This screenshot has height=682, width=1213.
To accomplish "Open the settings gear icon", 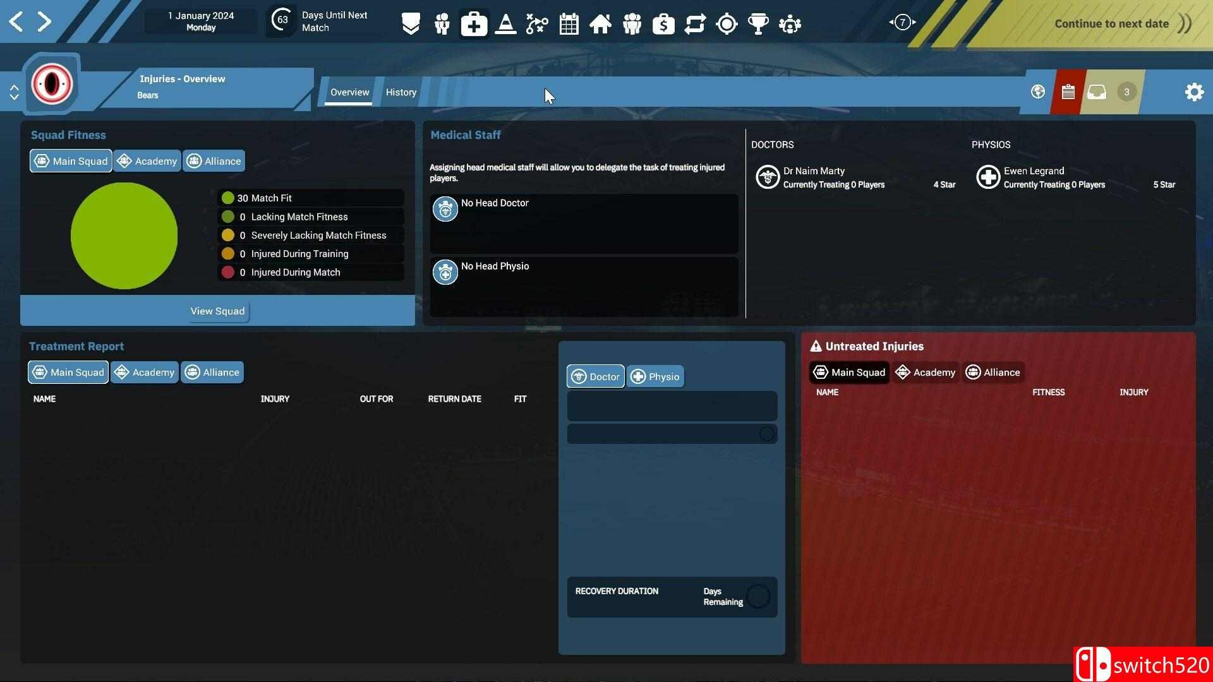I will pos(1194,92).
